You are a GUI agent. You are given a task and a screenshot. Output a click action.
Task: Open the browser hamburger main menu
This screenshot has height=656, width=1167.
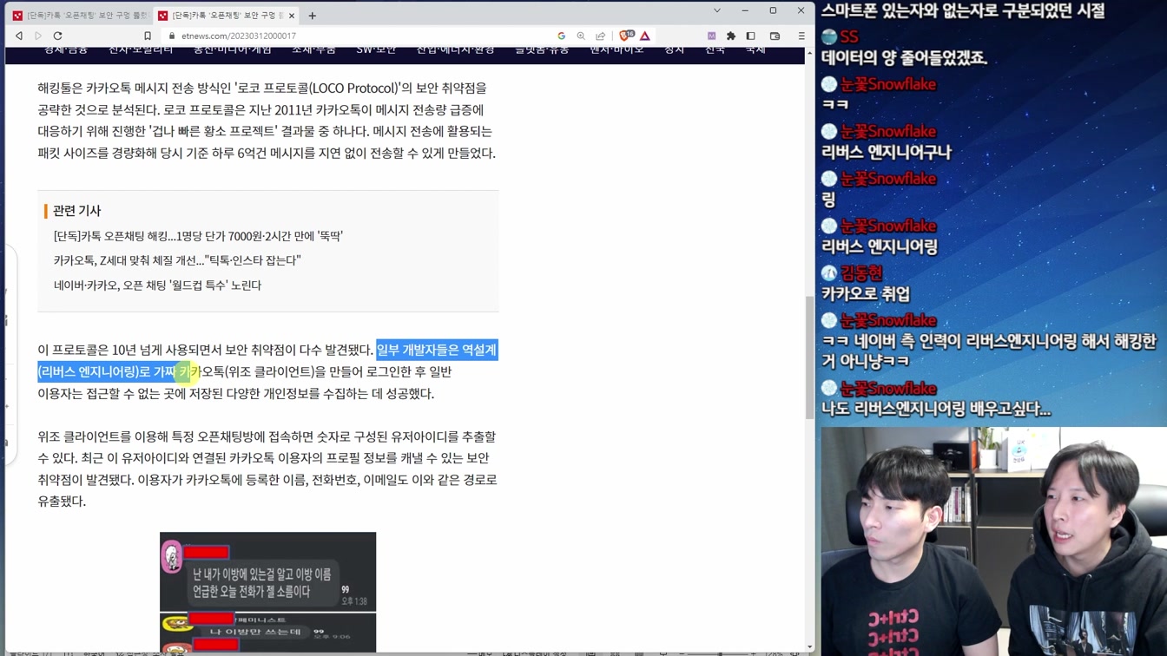point(801,36)
